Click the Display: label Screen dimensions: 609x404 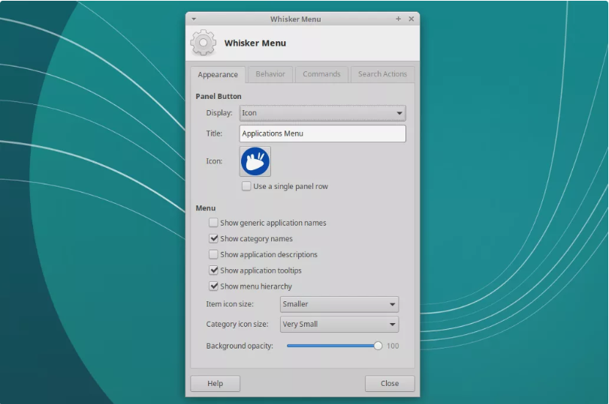pos(219,113)
